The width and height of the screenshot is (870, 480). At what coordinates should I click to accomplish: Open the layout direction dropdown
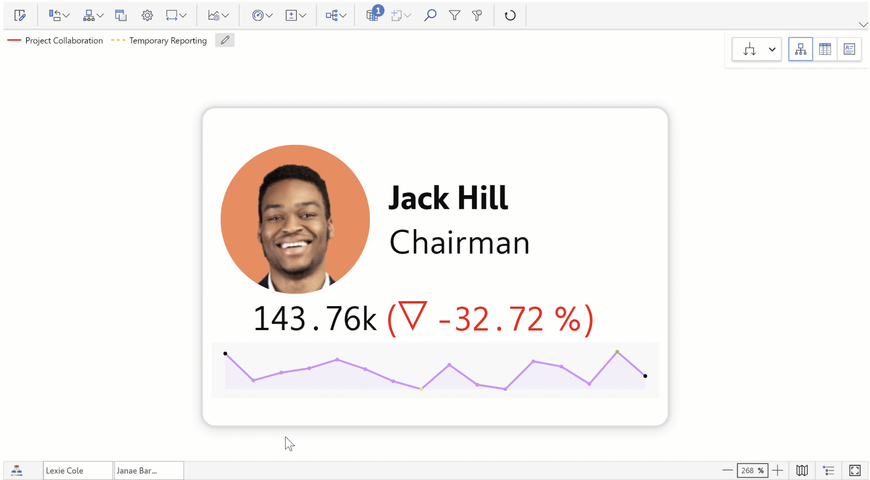pos(772,49)
